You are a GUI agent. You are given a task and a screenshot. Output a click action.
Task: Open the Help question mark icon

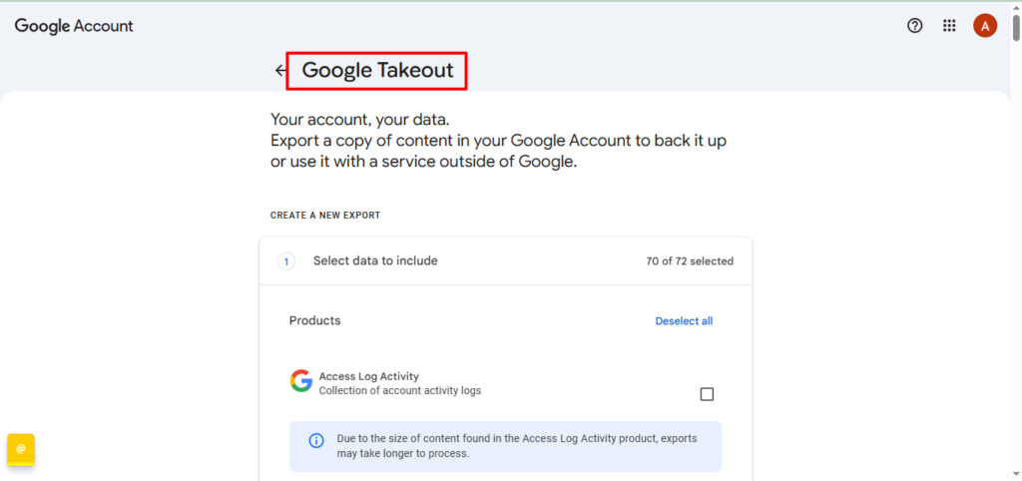(914, 26)
